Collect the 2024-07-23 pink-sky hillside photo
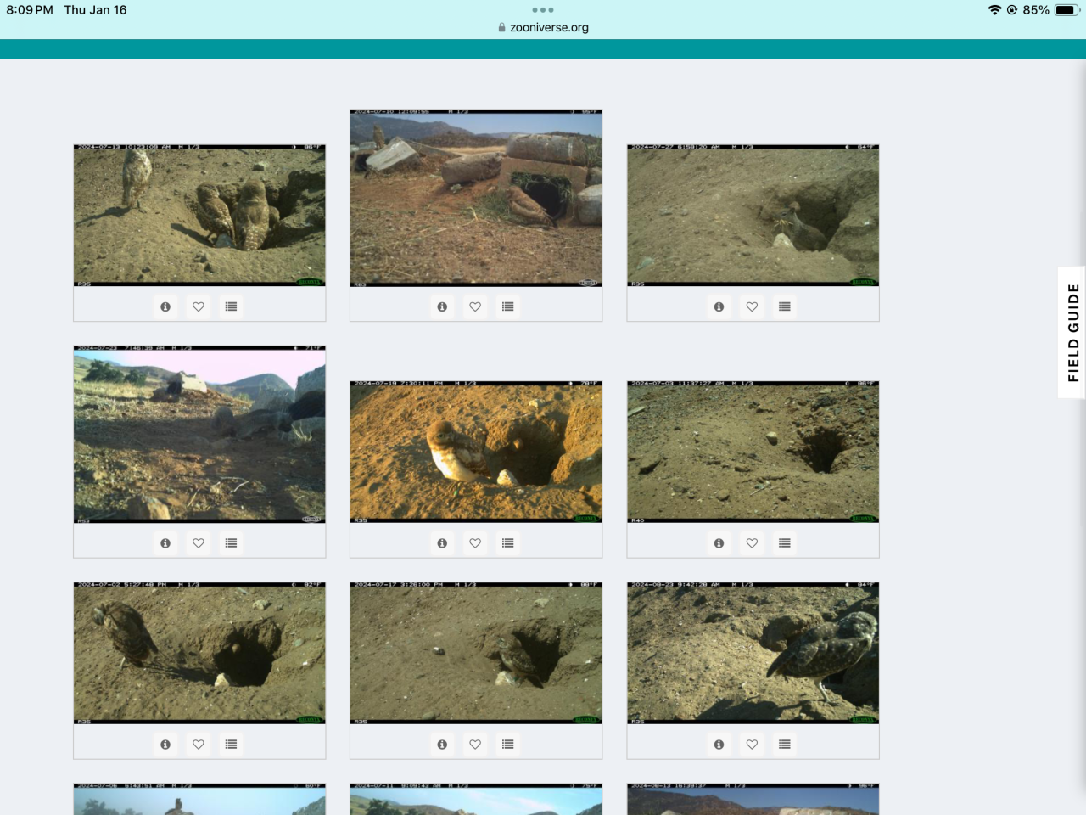This screenshot has width=1086, height=815. [x=231, y=542]
